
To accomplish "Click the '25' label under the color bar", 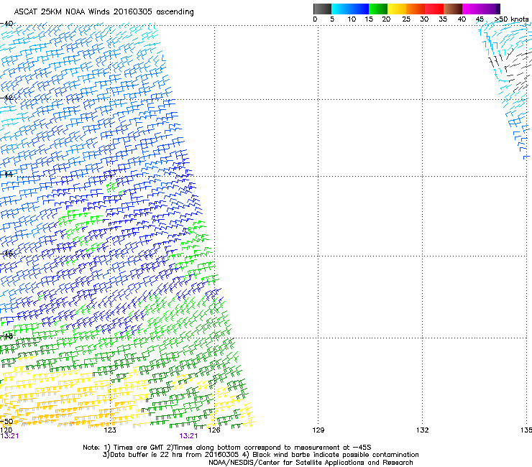I will (x=406, y=19).
